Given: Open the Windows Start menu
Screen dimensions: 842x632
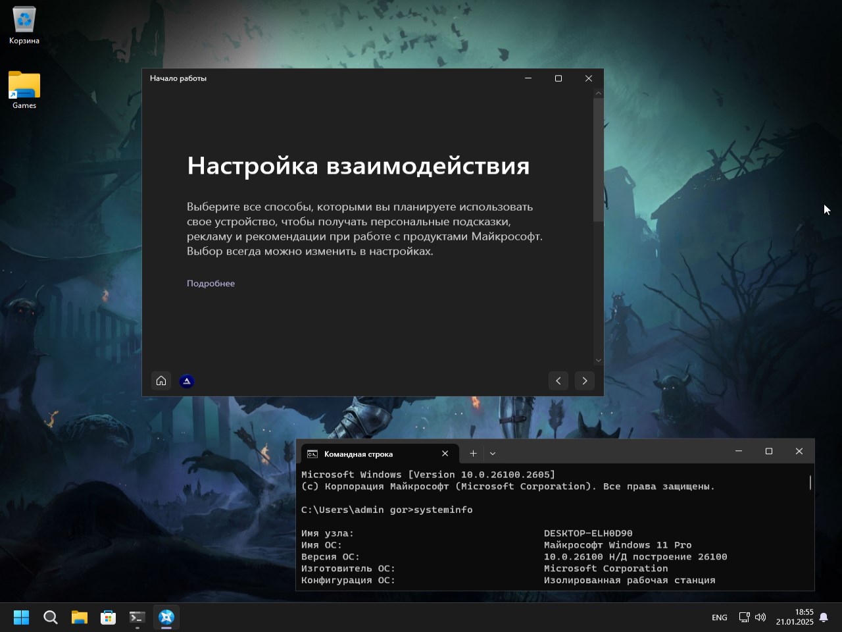Looking at the screenshot, I should [x=22, y=617].
